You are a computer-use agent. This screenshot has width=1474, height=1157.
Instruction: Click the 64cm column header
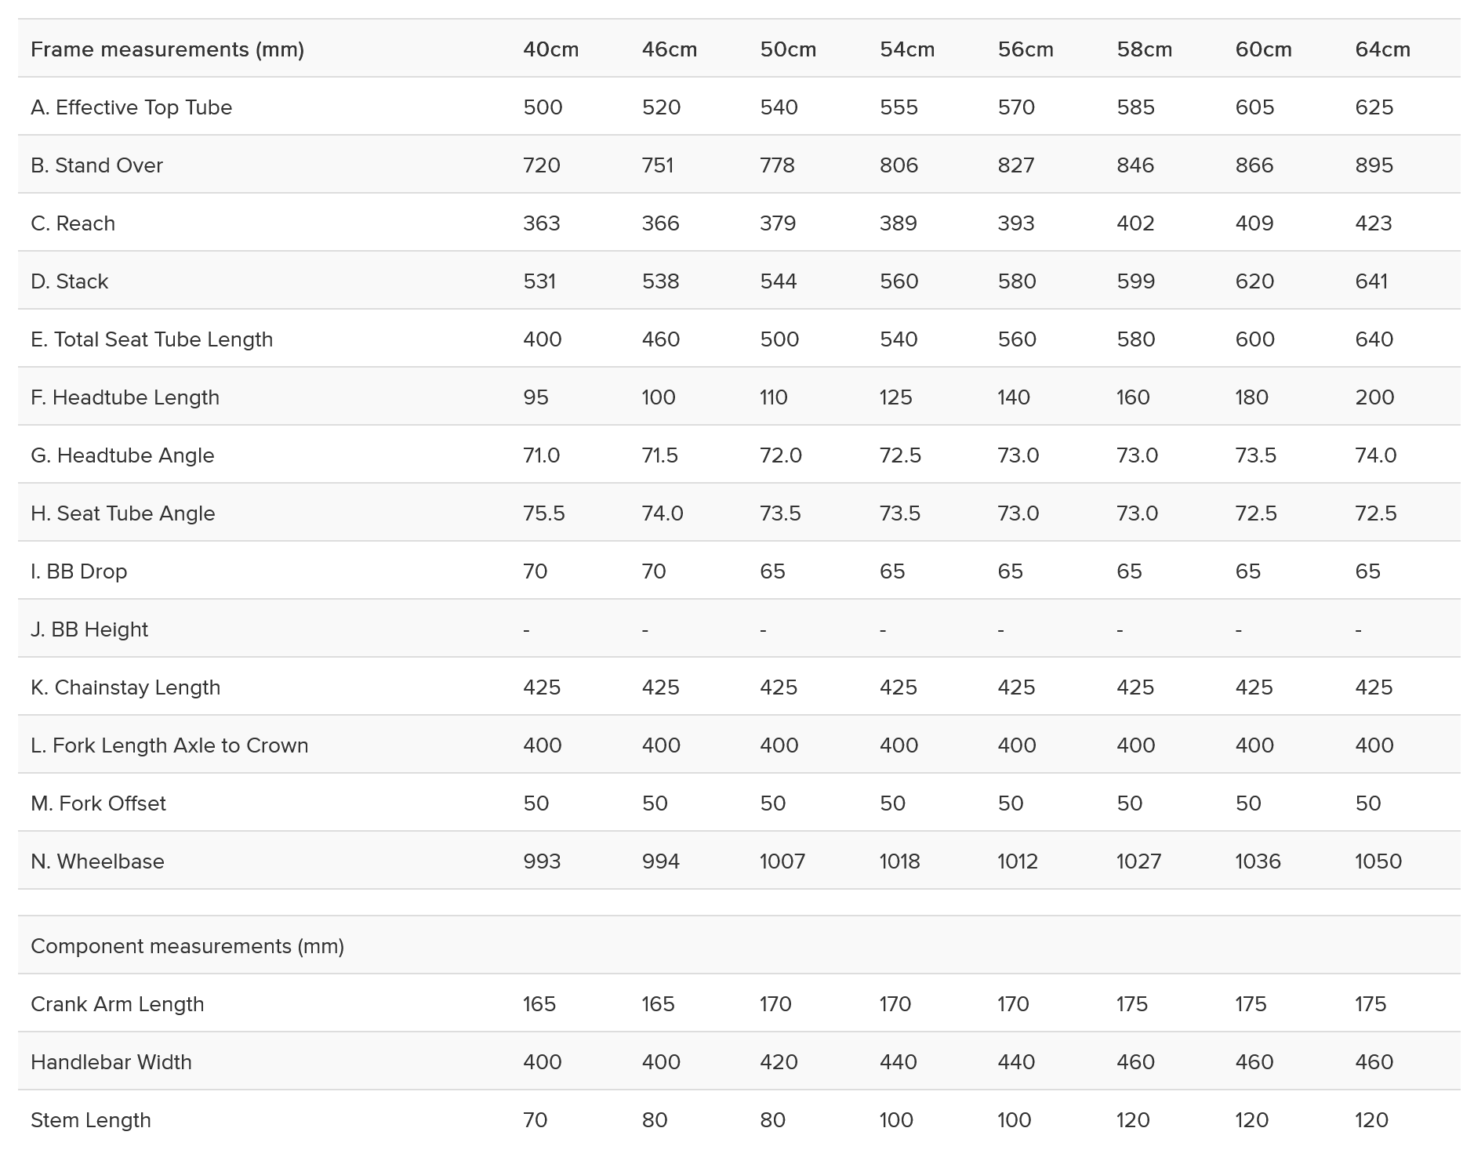coord(1382,49)
